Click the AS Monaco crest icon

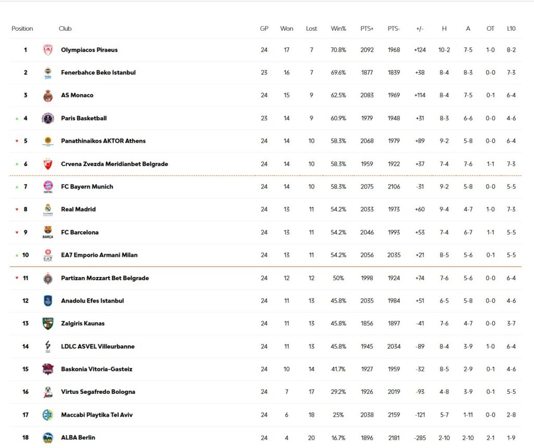48,96
